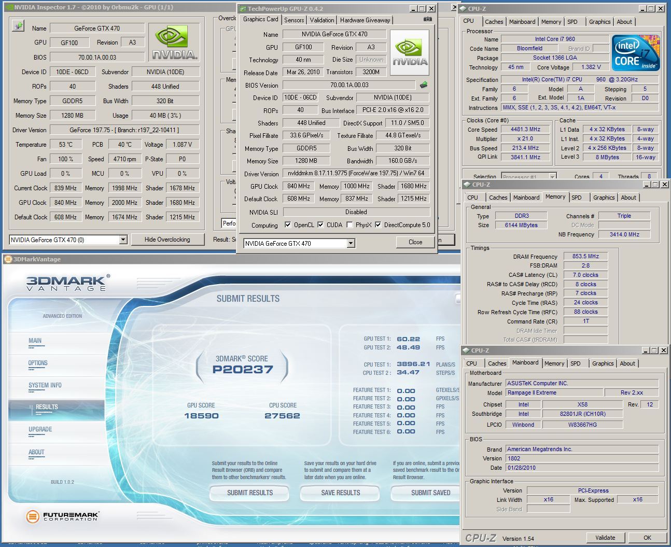Click DRAM Frequency value 853.5 MHz

click(585, 257)
